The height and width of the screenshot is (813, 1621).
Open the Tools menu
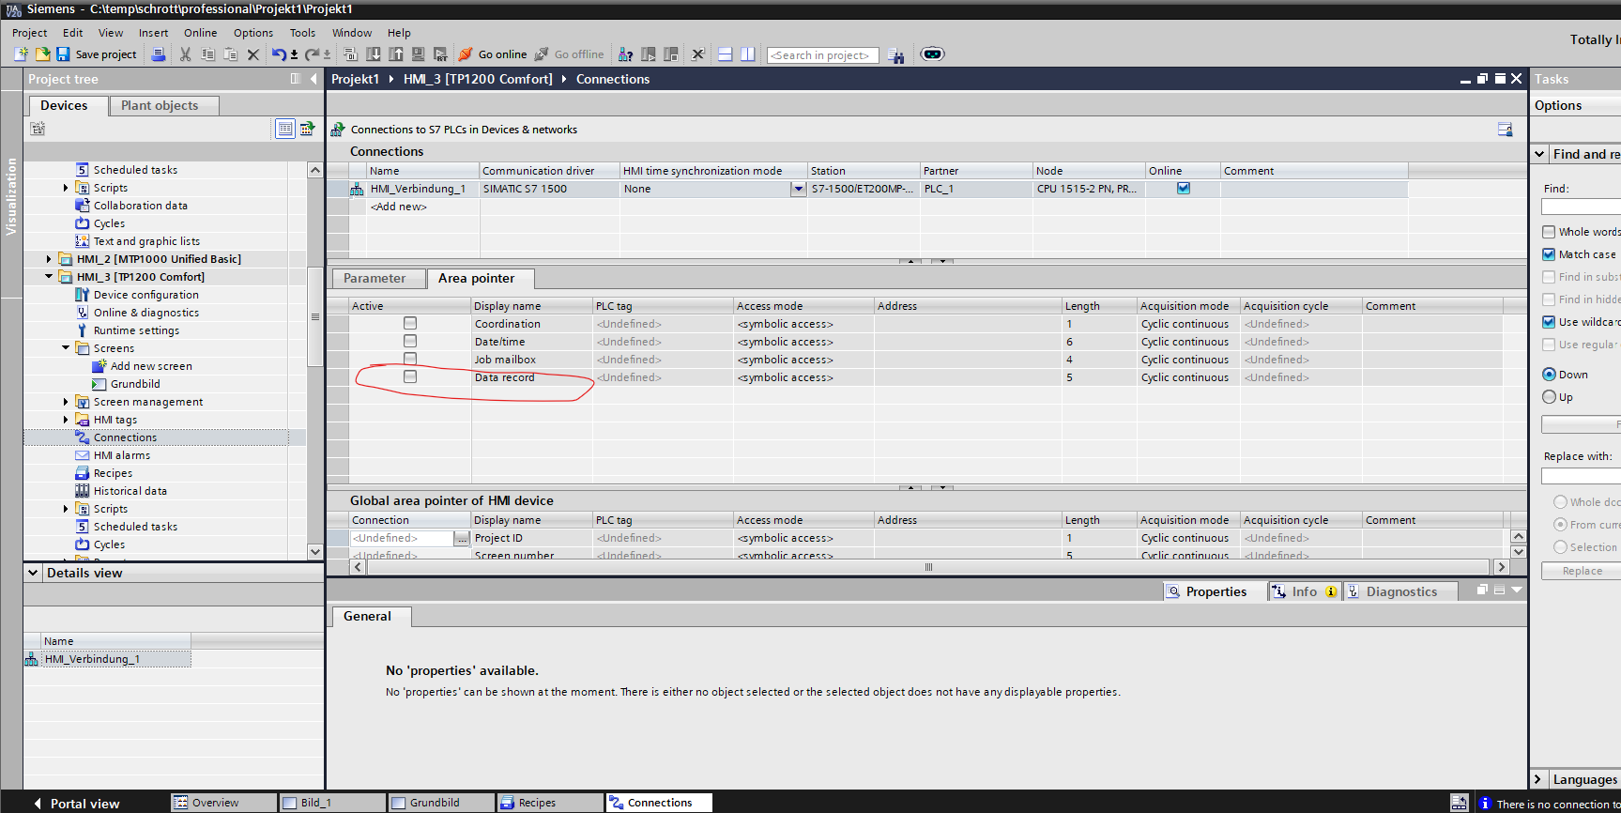click(x=302, y=33)
